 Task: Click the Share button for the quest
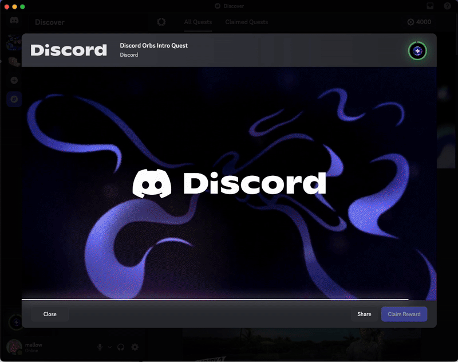coord(364,314)
